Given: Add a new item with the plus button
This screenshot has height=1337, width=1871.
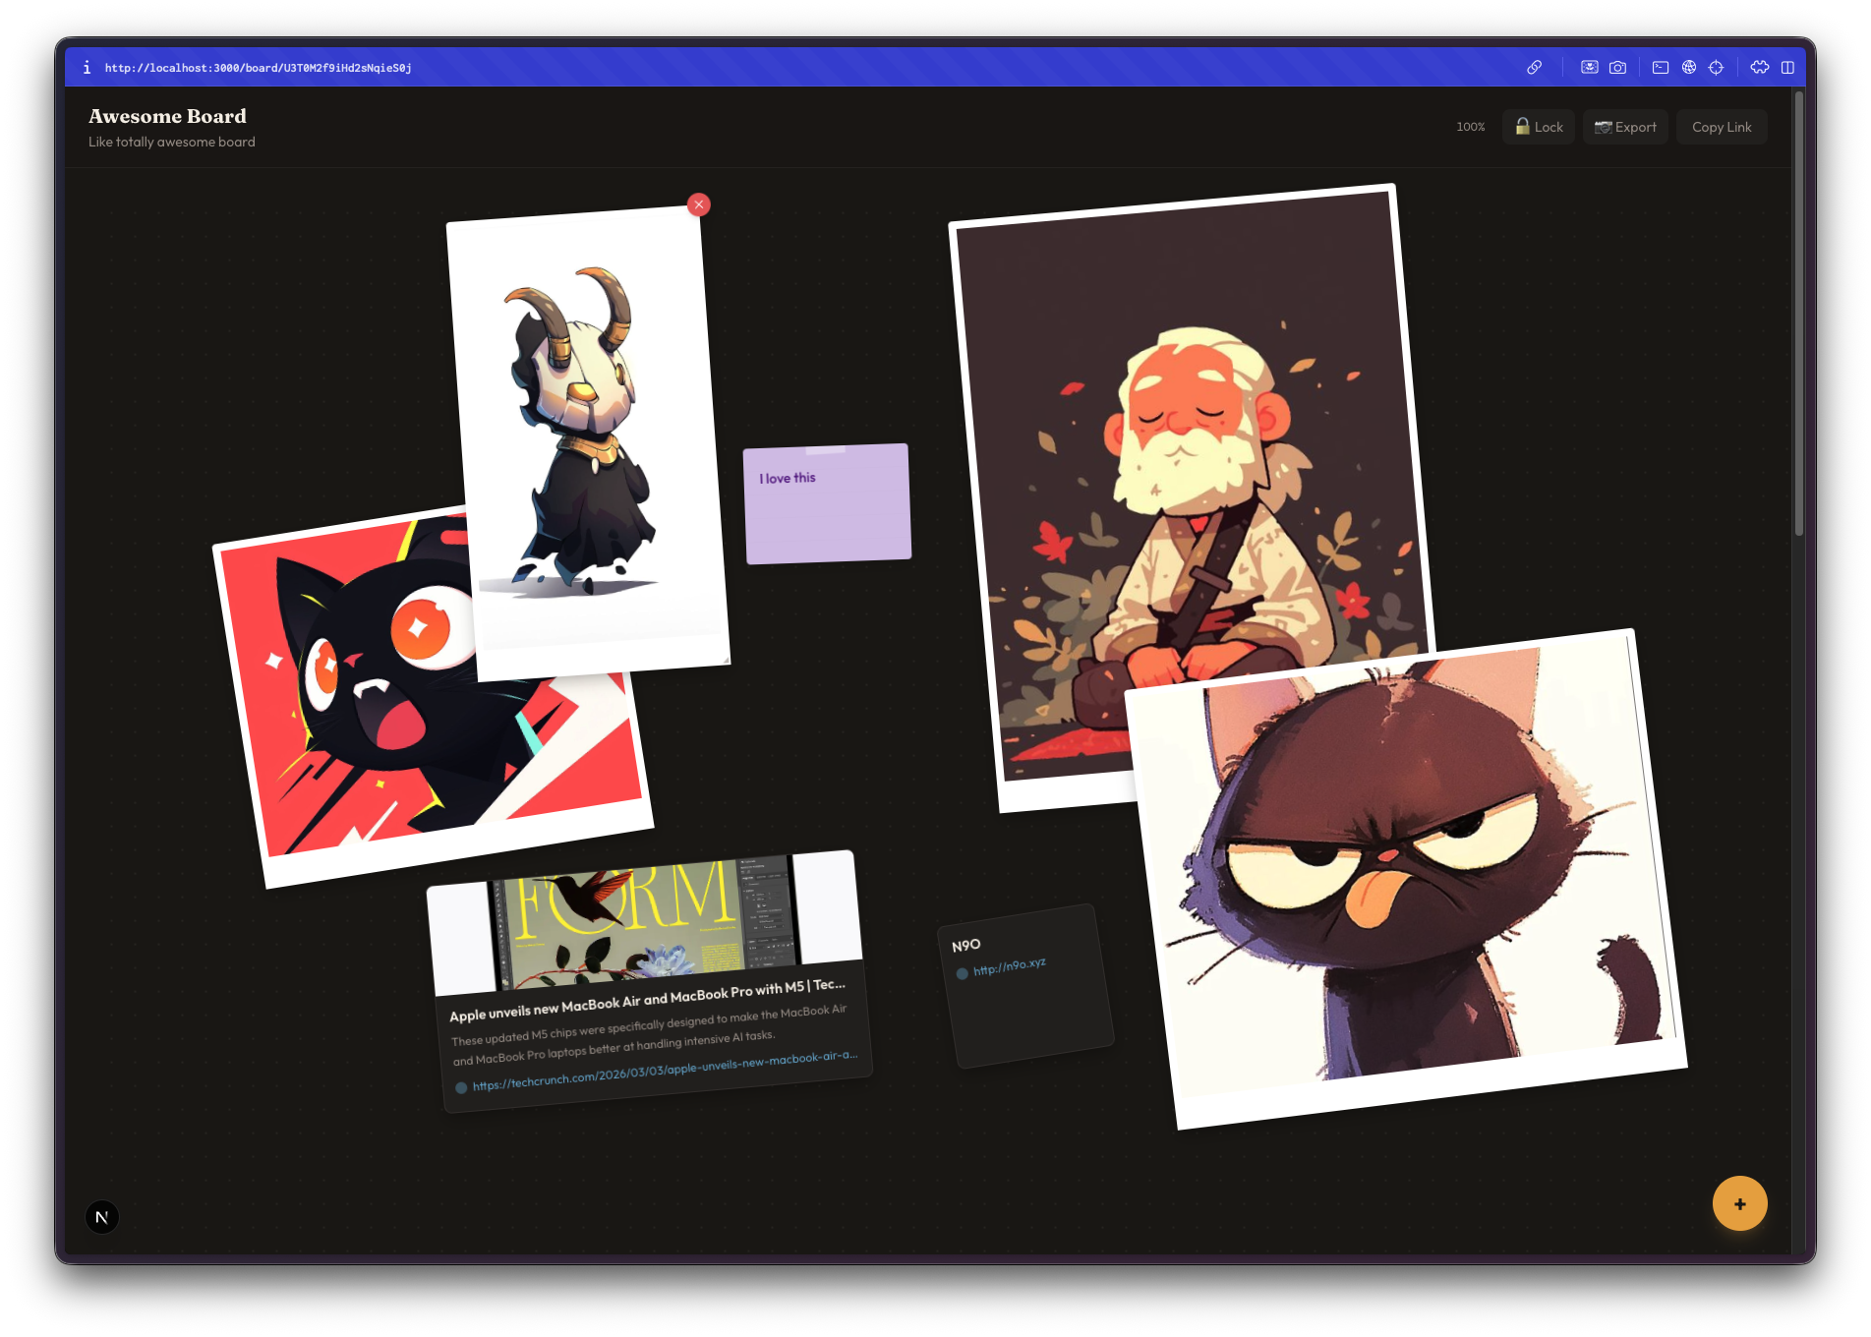Looking at the screenshot, I should 1740,1202.
